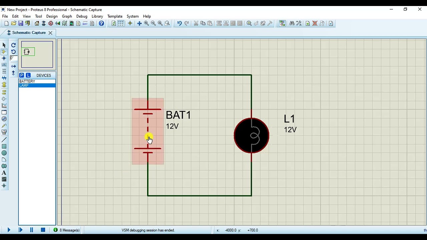Click the zoom to fit sheet icon
The width and height of the screenshot is (427, 240).
160,23
